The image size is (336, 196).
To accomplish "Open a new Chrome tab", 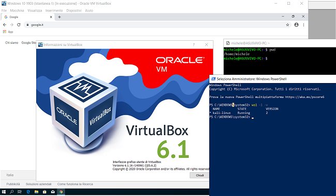I will point(59,17).
